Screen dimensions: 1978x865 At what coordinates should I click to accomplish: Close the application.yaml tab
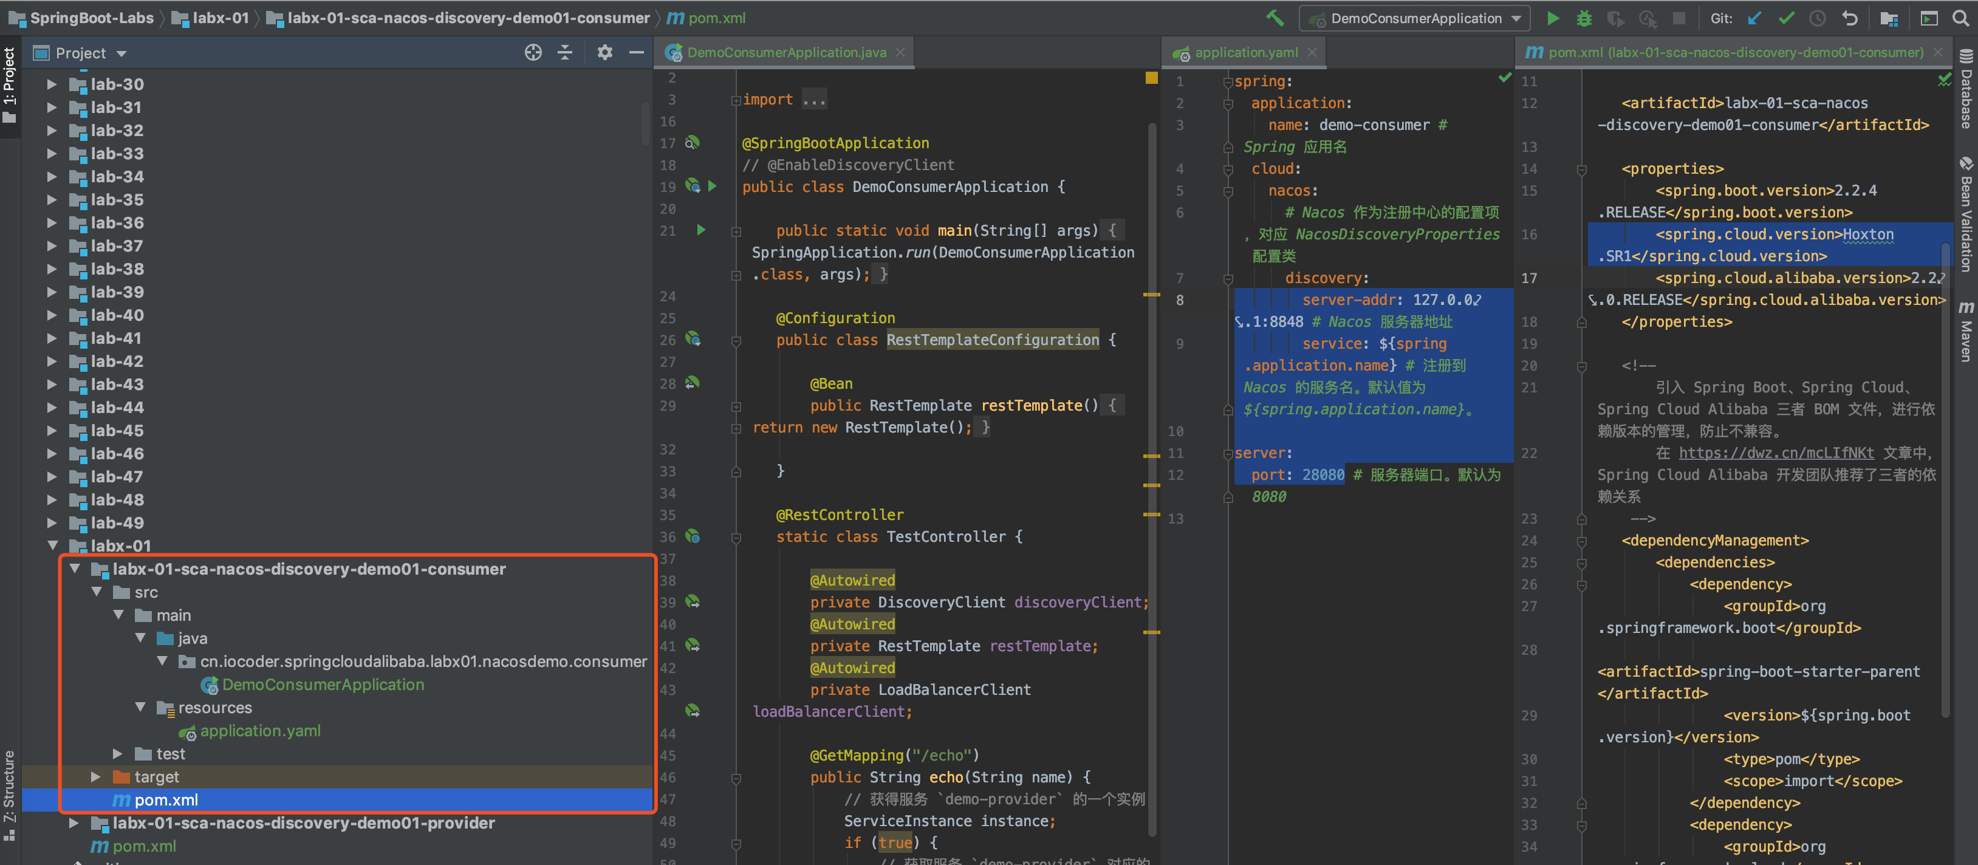1312,52
